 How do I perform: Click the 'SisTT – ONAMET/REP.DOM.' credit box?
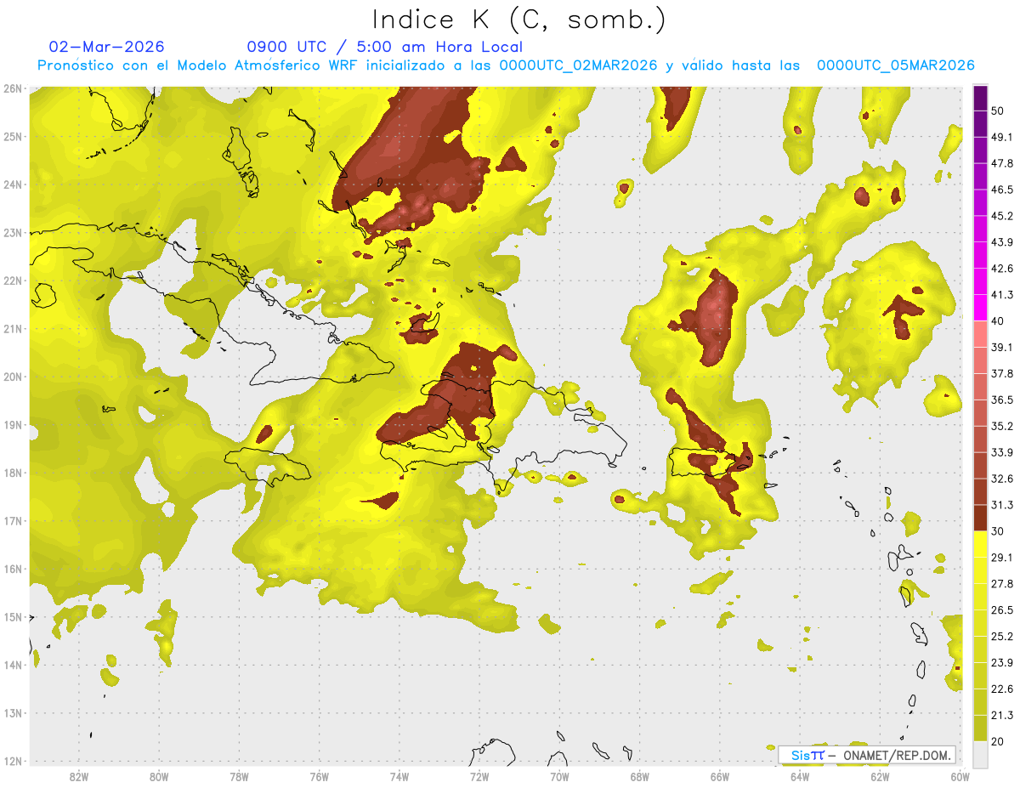click(867, 755)
